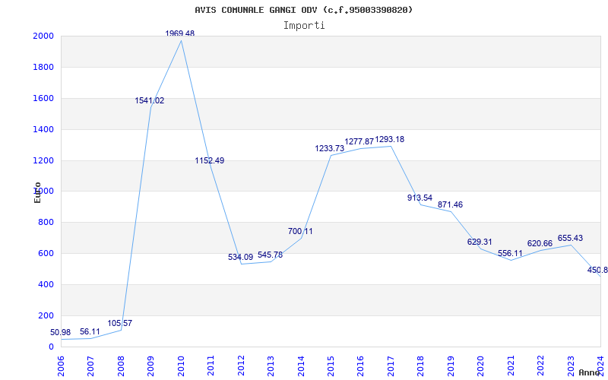Click the 1800 value on the Euro axis
The image size is (608, 380).
click(x=43, y=67)
